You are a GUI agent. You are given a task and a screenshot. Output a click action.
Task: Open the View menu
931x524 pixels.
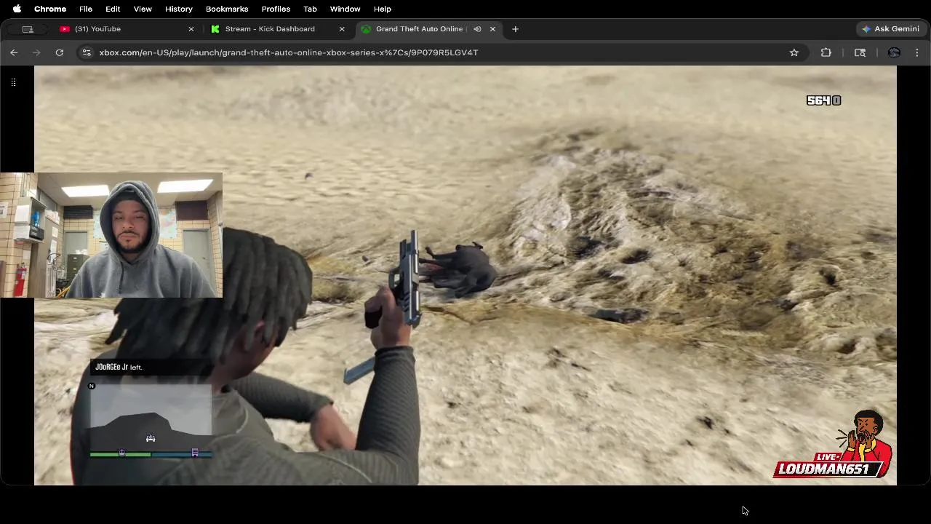(x=143, y=9)
